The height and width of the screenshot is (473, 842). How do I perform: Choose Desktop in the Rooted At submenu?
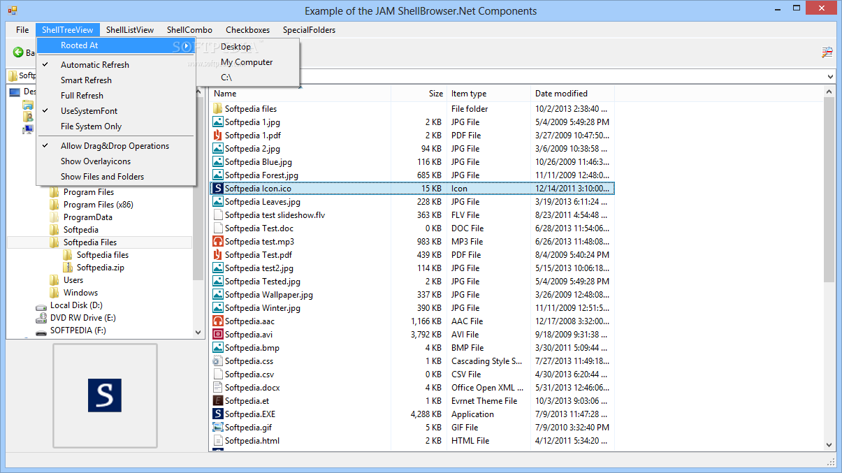[x=248, y=47]
